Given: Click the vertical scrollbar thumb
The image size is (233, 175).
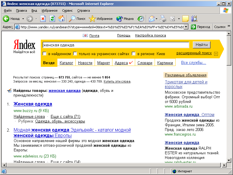Looking at the screenshot, I should point(229,50).
